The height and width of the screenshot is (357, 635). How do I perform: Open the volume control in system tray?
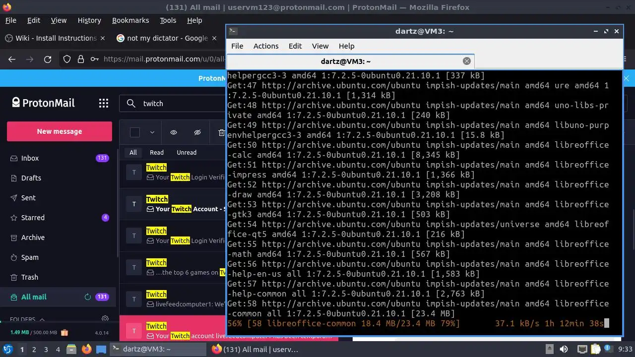564,349
